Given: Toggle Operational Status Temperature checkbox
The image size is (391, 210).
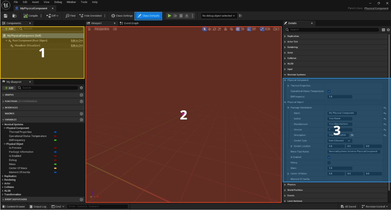Looking at the screenshot, I should pyautogui.click(x=329, y=91).
